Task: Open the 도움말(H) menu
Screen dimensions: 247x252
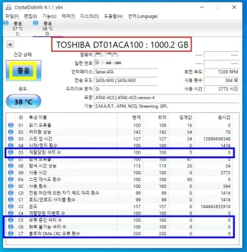Action: coord(114,16)
